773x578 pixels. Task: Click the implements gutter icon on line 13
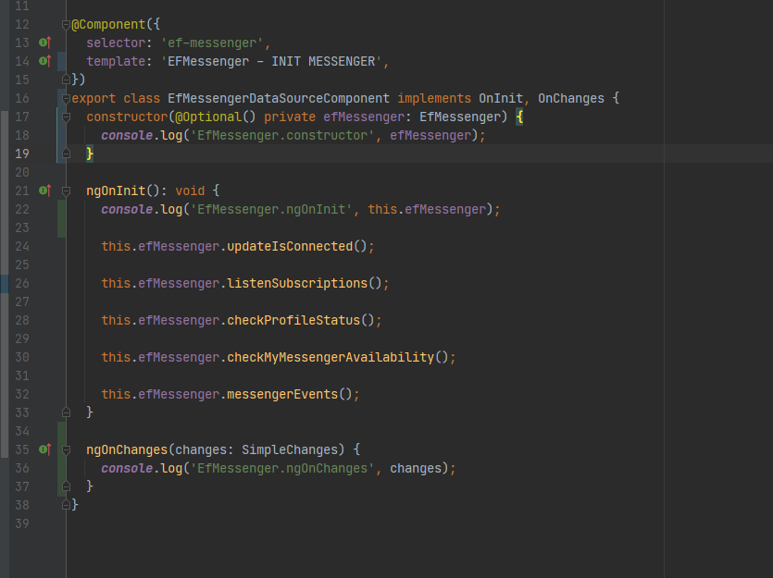coord(44,43)
